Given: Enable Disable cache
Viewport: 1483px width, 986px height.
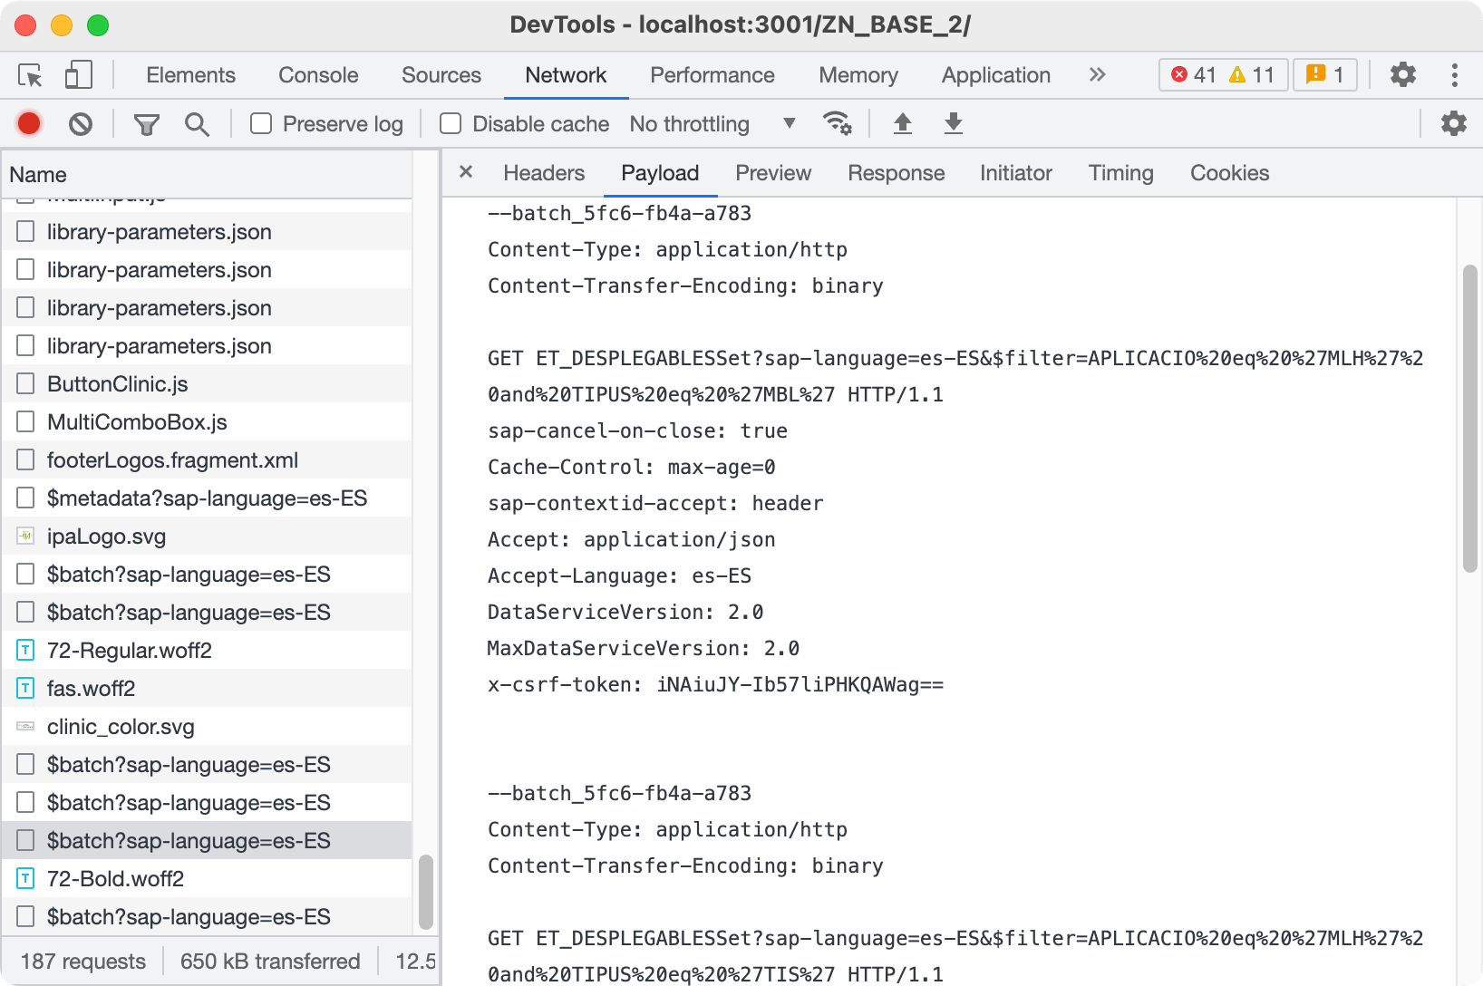Looking at the screenshot, I should 451,123.
